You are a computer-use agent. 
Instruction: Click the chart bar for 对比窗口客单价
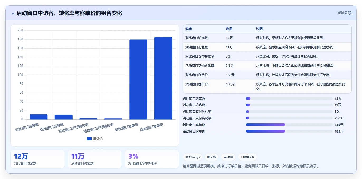138,79
